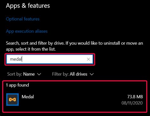The height and width of the screenshot is (116, 150).
Task: Open the Sort by Name dropdown
Action: pyautogui.click(x=24, y=74)
